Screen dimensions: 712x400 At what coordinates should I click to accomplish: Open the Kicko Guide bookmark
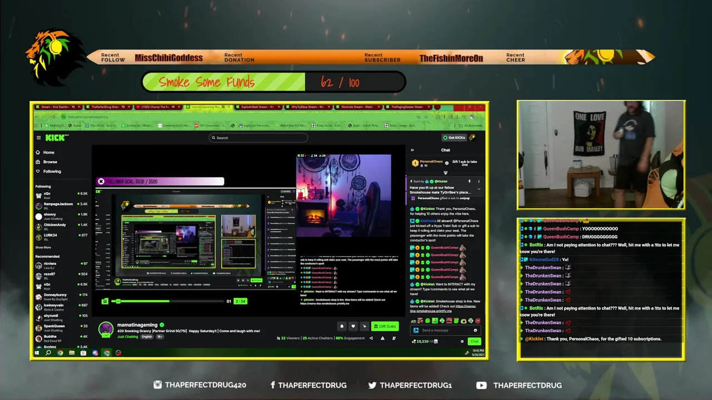[x=327, y=126]
